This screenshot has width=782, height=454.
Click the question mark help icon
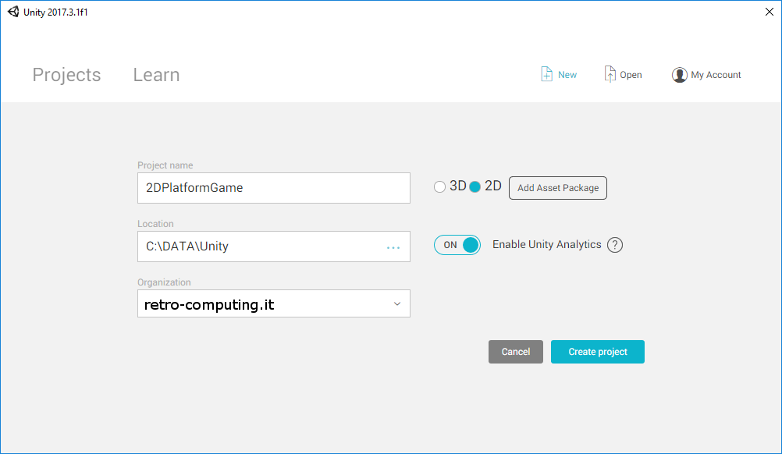tap(615, 245)
